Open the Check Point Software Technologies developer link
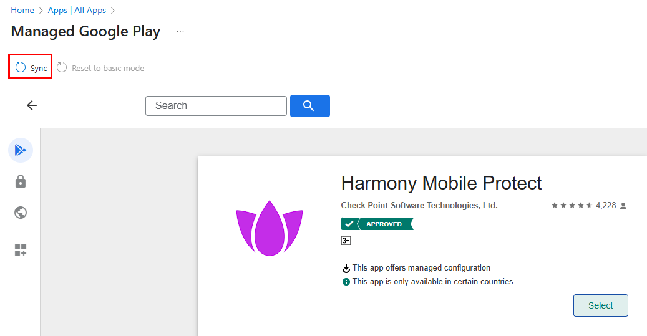The height and width of the screenshot is (336, 647). pyautogui.click(x=419, y=205)
